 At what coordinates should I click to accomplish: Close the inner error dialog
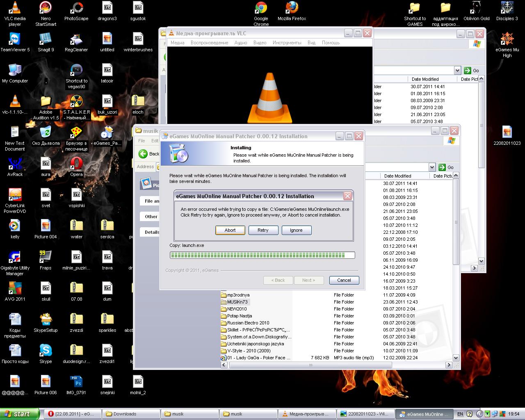click(347, 196)
